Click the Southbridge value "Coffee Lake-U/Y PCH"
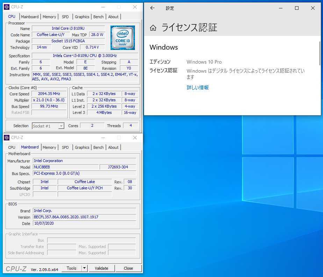This screenshot has width=323, height=277. [x=85, y=188]
